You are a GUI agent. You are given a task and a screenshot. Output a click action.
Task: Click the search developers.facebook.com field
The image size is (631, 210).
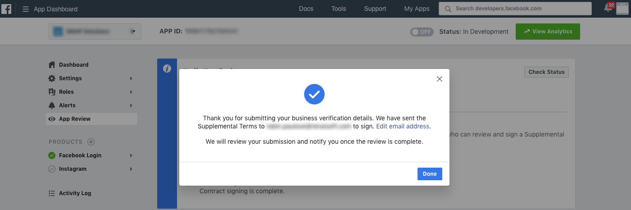(x=515, y=9)
